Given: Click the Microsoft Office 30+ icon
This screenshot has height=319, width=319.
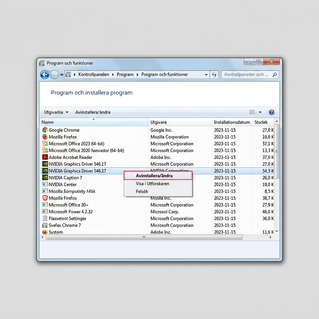Looking at the screenshot, I should coord(45,205).
